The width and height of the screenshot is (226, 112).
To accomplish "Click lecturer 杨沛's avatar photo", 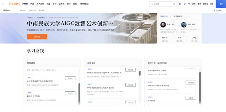I will tap(184, 25).
